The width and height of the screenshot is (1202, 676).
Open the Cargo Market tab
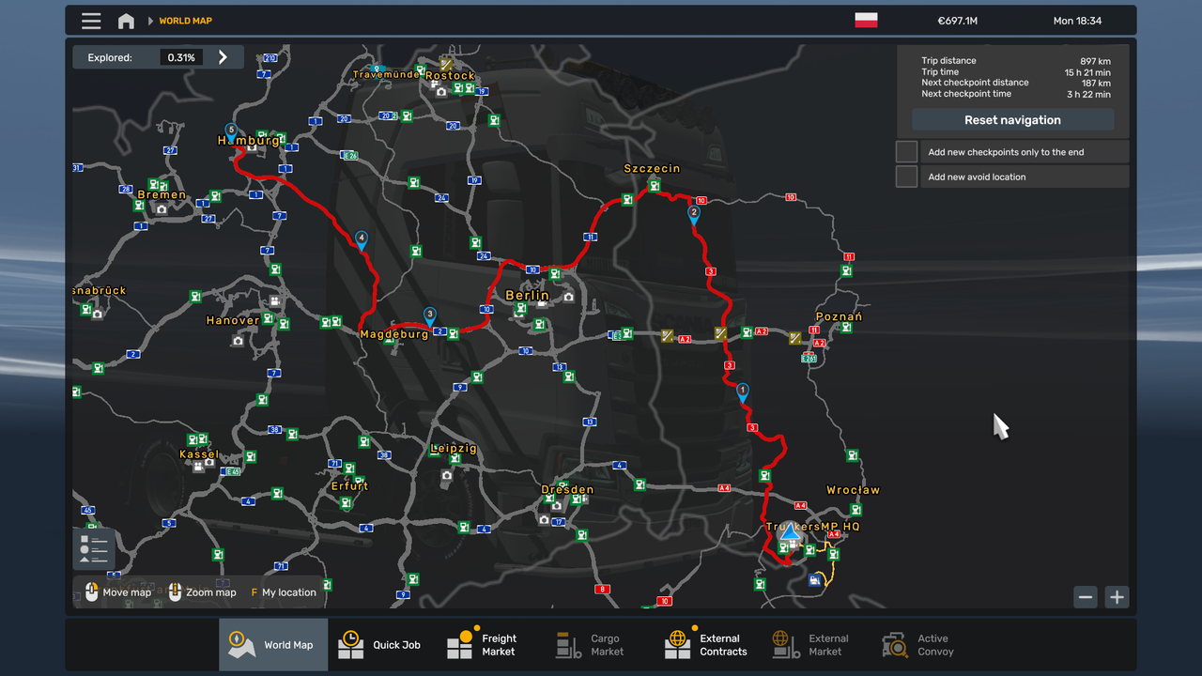click(599, 645)
